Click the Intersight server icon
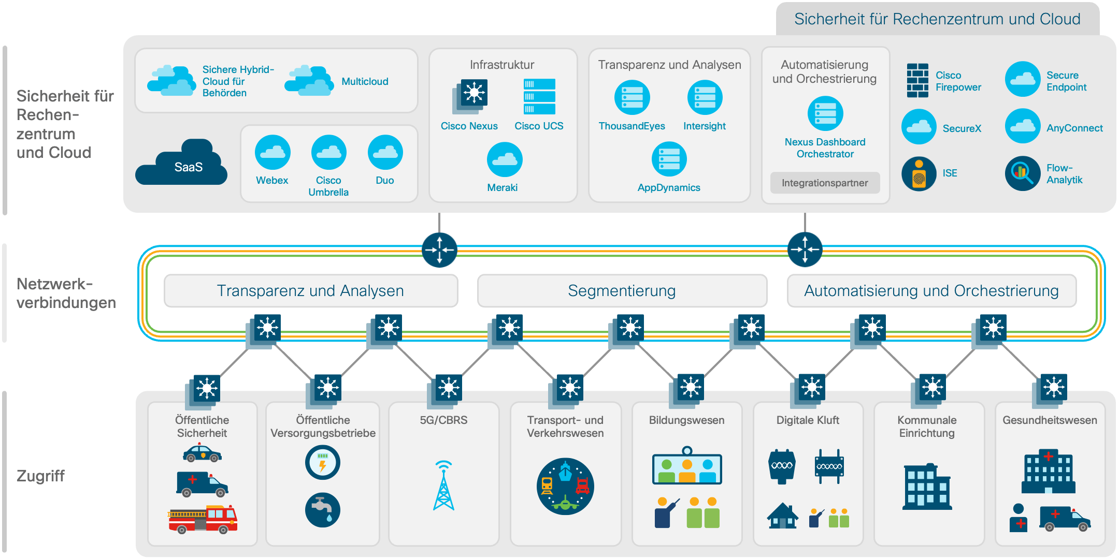 (705, 97)
